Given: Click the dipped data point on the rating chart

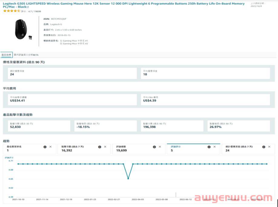Looking at the screenshot, I should pos(128,179).
